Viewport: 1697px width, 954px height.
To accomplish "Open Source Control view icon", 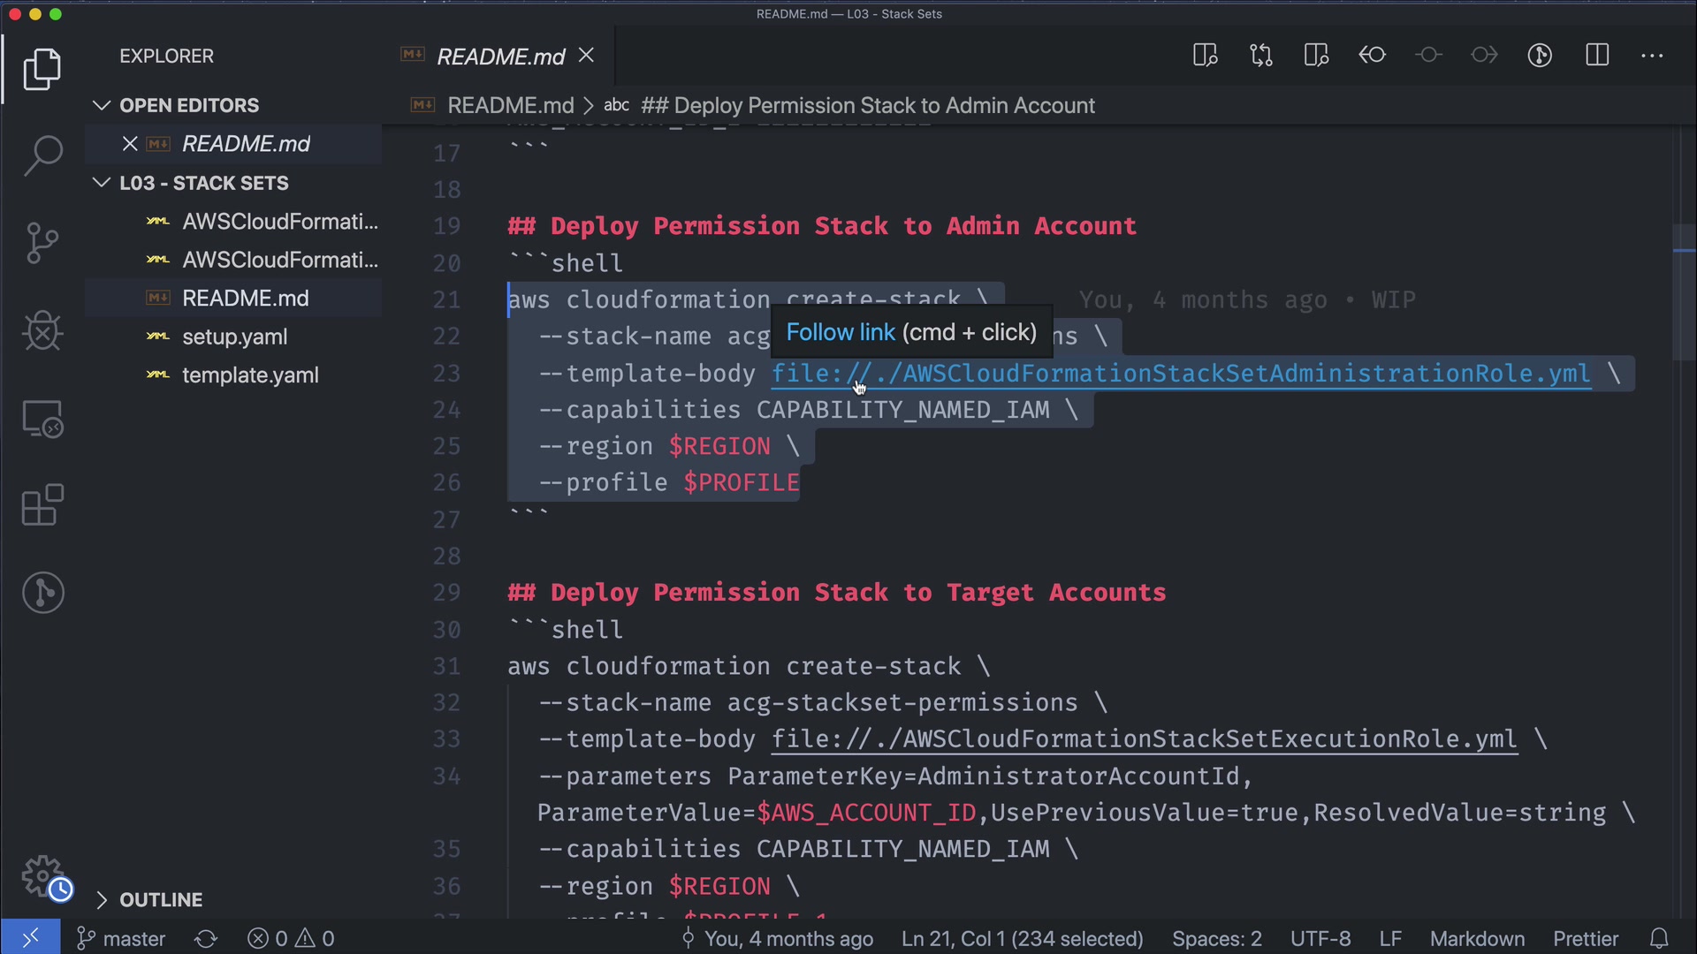I will (x=42, y=243).
